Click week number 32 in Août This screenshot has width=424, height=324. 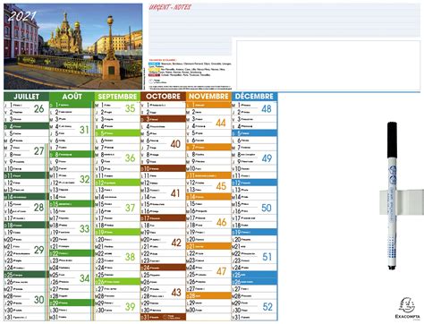(85, 179)
